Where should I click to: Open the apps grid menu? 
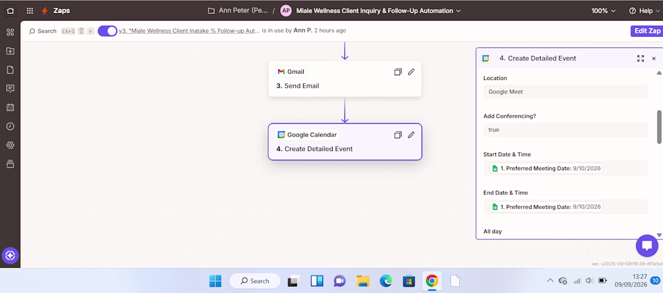tap(30, 11)
